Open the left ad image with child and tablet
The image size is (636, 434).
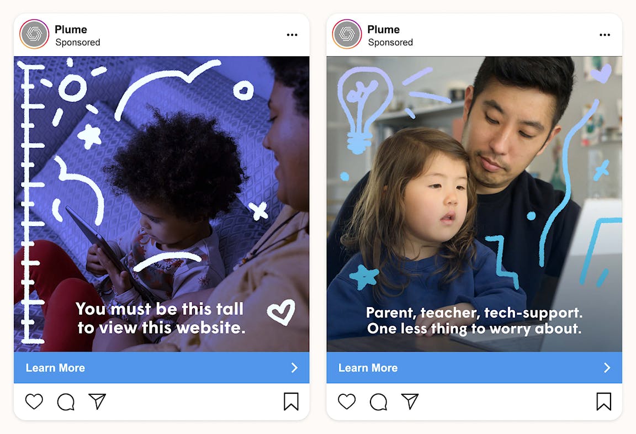(161, 204)
